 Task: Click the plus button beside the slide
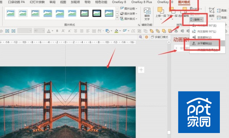coord(141,70)
